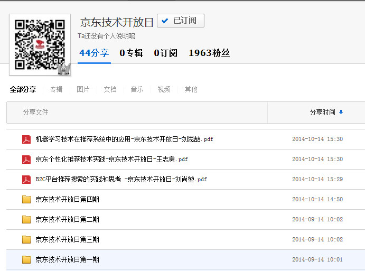Open 京东个性化推荐技术实践 王志勇 pdf
Image resolution: width=365 pixels, height=271 pixels.
point(112,159)
